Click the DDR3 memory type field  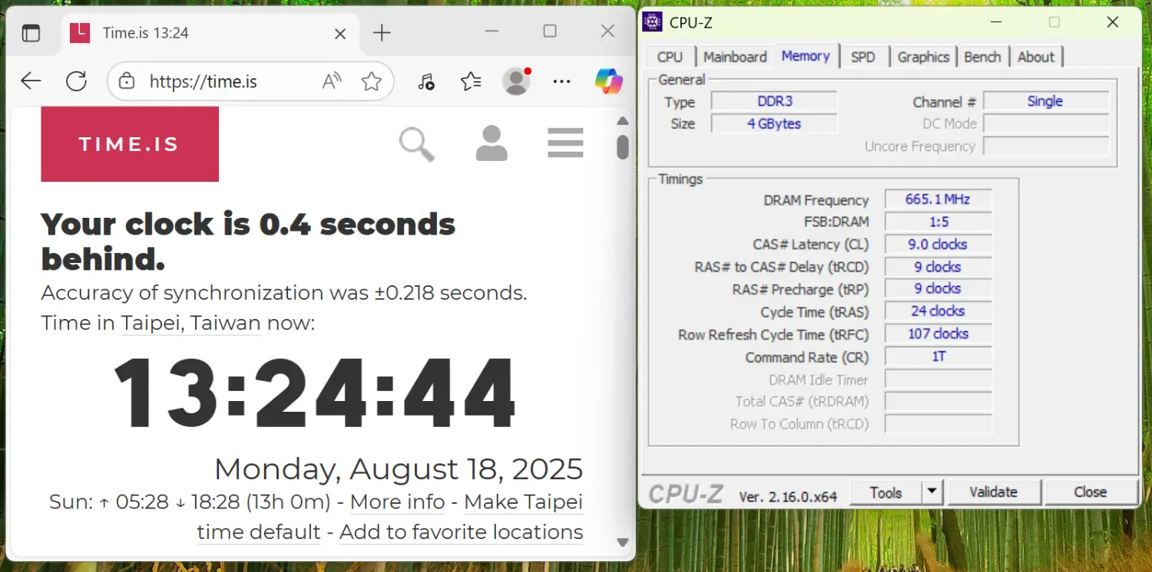click(x=773, y=101)
